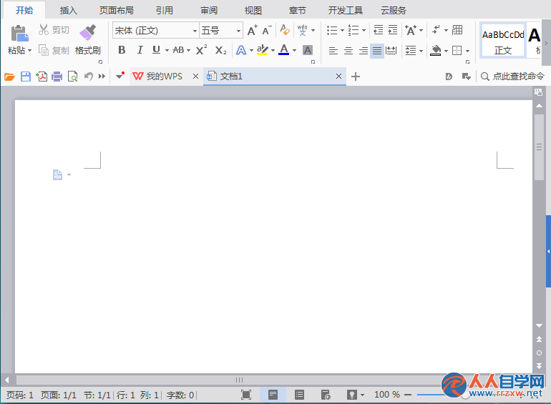Switch to the 审阅 (Review) tab
The width and height of the screenshot is (551, 404).
click(x=209, y=10)
